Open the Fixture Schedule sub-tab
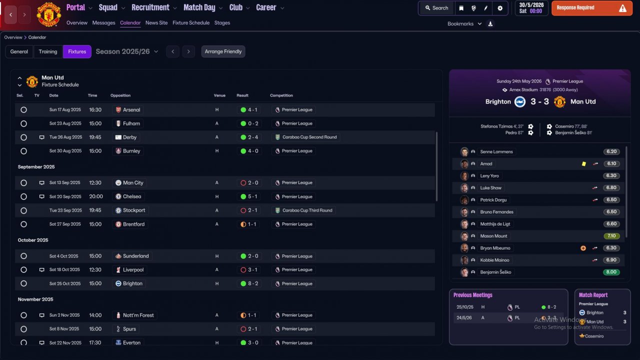Viewport: 640px width, 360px height. tap(191, 23)
